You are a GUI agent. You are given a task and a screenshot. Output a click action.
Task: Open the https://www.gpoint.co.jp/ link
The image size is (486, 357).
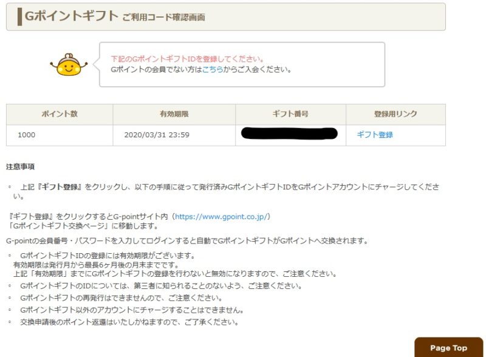(x=221, y=217)
